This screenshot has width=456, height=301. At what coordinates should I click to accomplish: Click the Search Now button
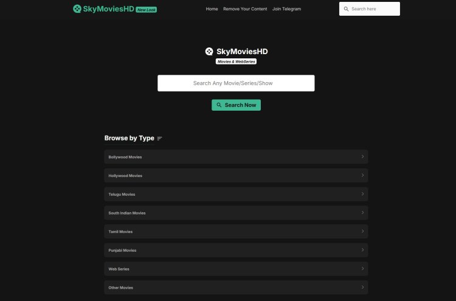pos(236,105)
